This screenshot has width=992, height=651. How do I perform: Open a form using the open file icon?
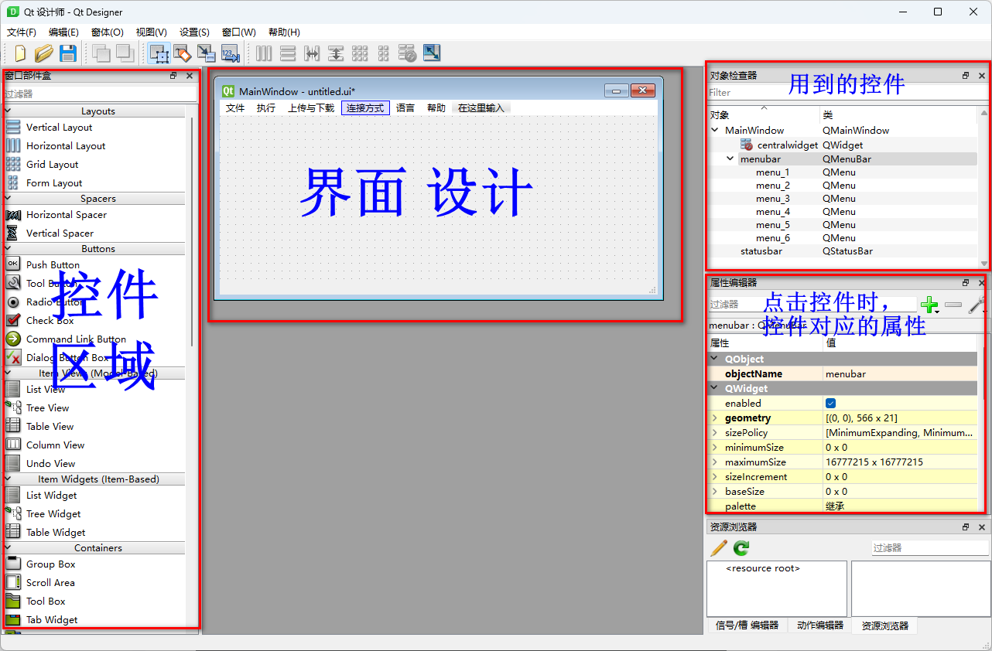(x=44, y=53)
